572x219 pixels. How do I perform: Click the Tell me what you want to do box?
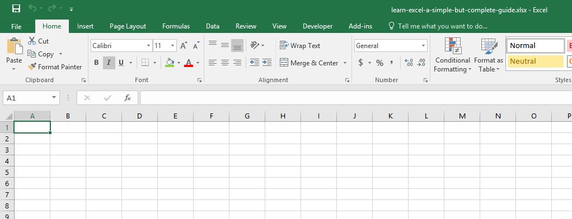click(438, 26)
